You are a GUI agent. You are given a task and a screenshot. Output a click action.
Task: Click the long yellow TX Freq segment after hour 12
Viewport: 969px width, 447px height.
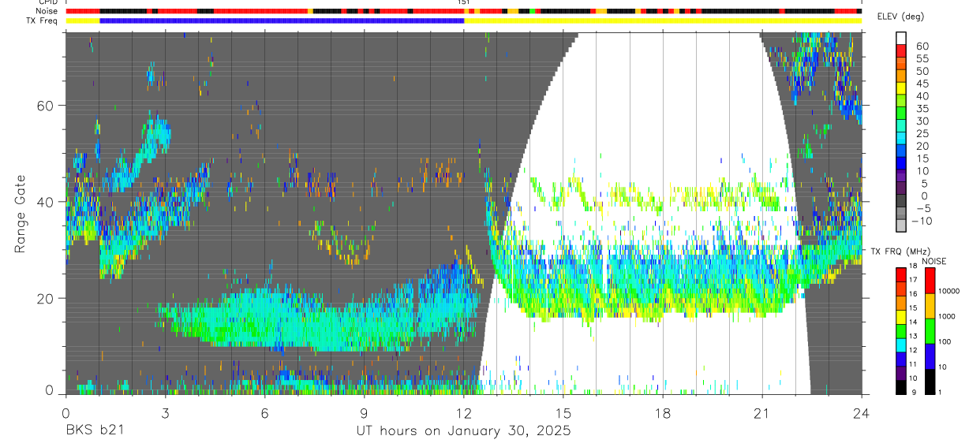pos(663,20)
